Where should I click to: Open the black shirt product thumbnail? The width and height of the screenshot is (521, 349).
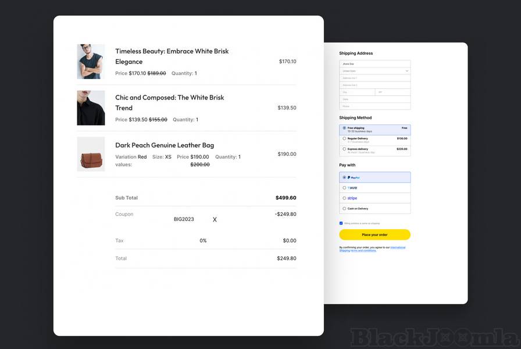point(91,108)
